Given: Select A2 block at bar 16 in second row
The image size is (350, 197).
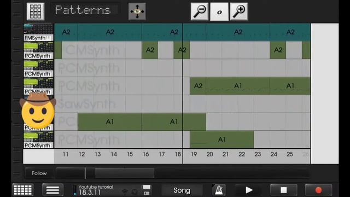Looking at the screenshot, I should (x=150, y=50).
